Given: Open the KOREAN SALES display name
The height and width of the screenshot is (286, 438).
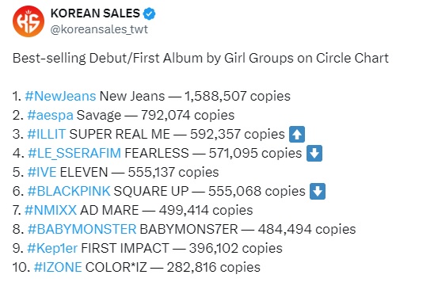Looking at the screenshot, I should coord(95,13).
